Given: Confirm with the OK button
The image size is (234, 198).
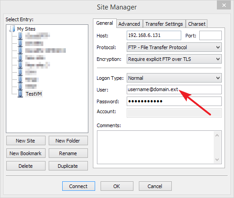Looking at the screenshot, I should (117, 186).
